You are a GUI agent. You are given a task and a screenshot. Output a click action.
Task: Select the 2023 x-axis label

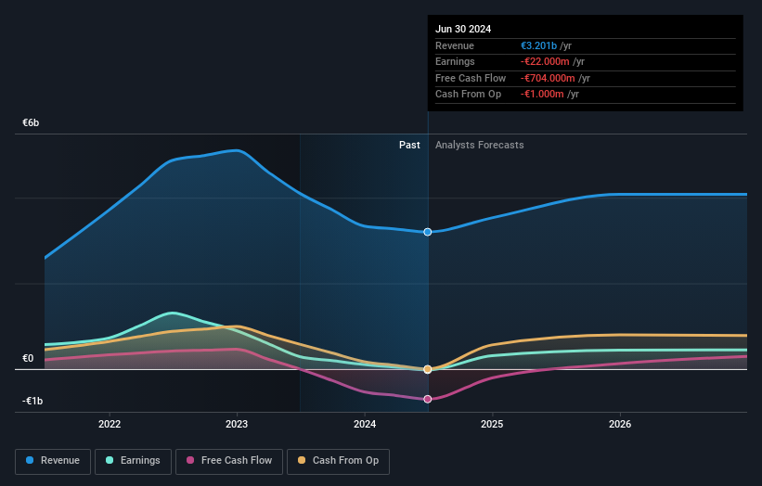click(x=237, y=424)
